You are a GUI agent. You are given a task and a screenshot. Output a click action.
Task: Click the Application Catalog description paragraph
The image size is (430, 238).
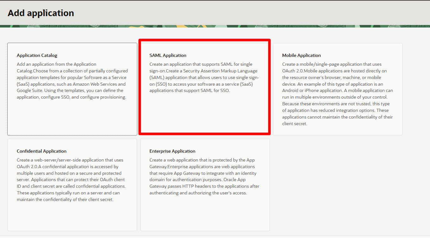click(x=72, y=81)
